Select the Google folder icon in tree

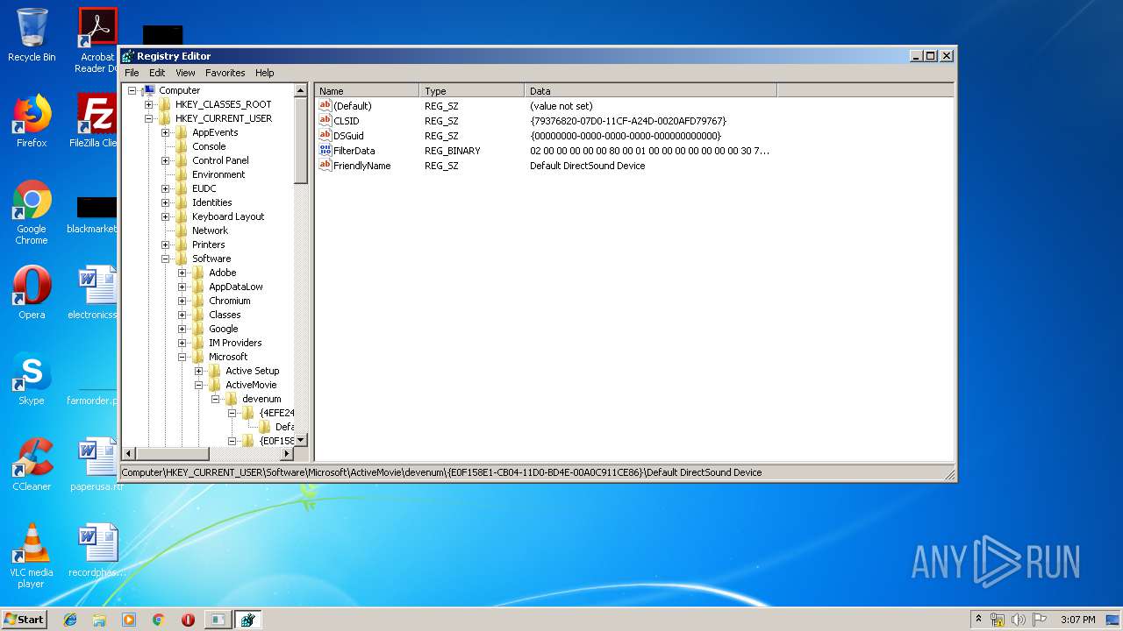[198, 329]
